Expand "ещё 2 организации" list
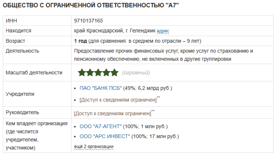276x158 pixels. [94, 147]
